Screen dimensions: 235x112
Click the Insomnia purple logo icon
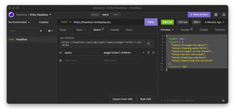click(11, 15)
